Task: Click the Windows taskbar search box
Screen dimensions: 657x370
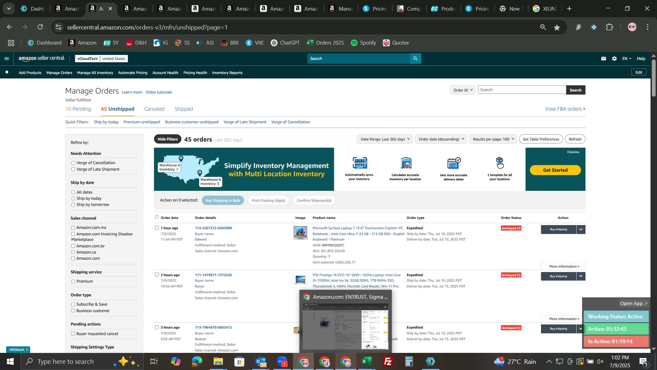Action: click(x=82, y=362)
